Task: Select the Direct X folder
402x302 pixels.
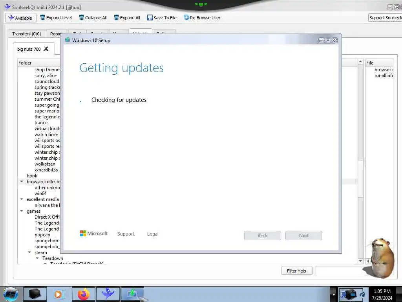Action: click(47, 217)
